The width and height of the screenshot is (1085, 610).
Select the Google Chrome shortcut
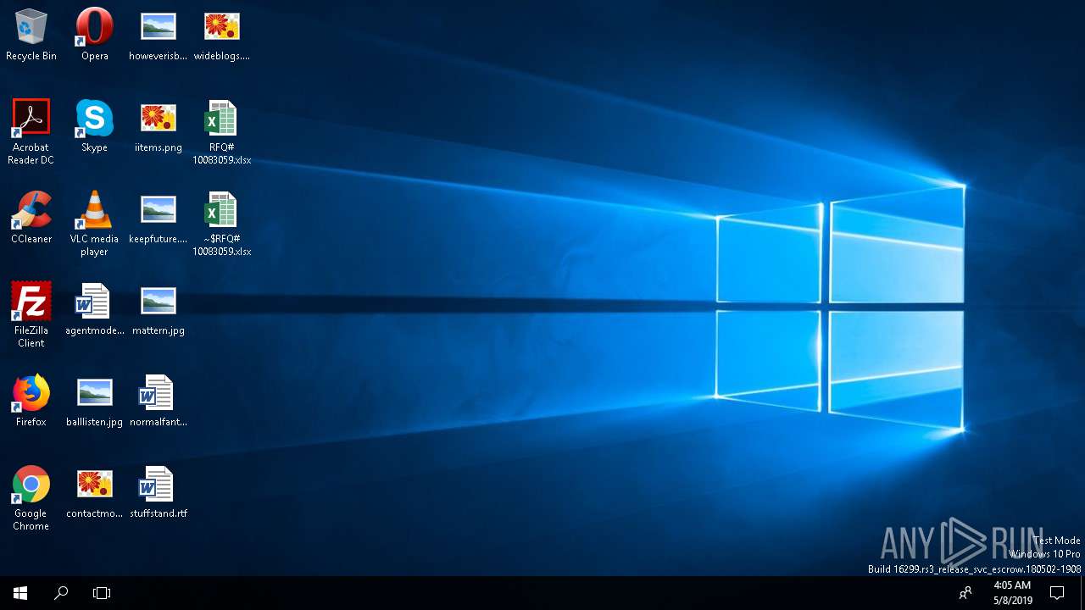point(31,498)
